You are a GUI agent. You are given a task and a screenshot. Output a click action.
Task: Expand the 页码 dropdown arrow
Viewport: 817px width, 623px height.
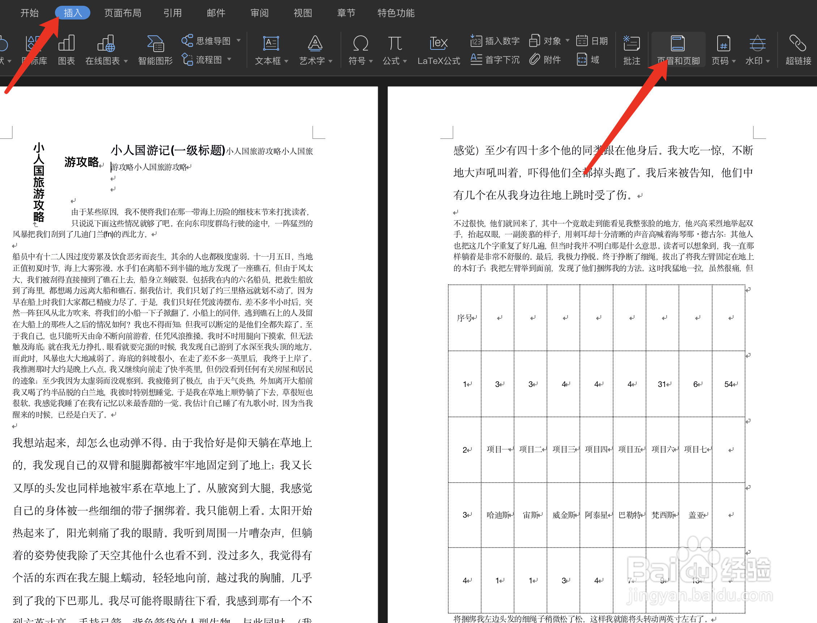pyautogui.click(x=734, y=61)
